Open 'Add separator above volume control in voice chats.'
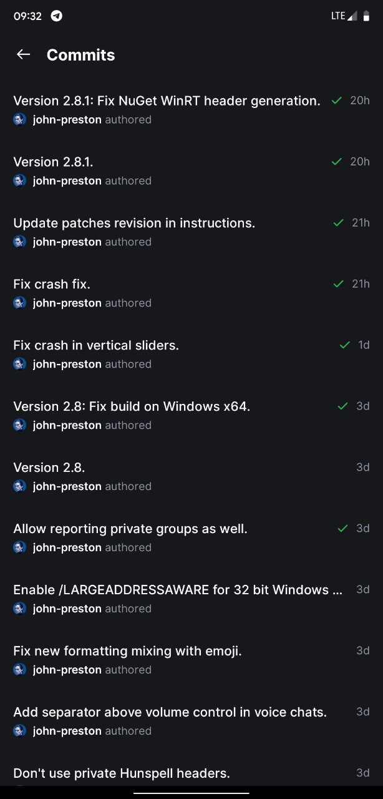Image resolution: width=383 pixels, height=799 pixels. coord(170,712)
